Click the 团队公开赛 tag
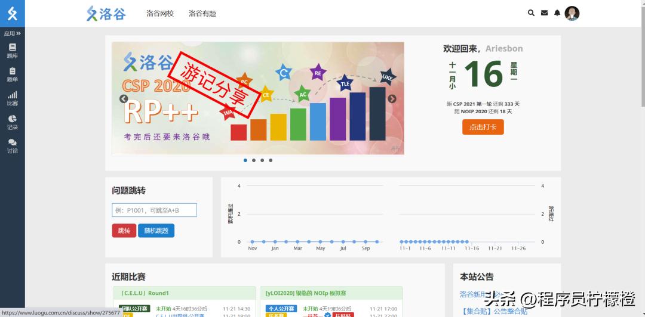The width and height of the screenshot is (645, 317). pyautogui.click(x=134, y=309)
